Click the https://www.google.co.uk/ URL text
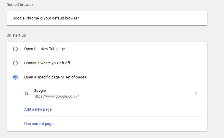 (x=56, y=96)
